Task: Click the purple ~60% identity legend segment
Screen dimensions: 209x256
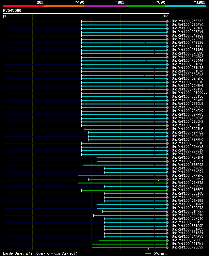Action: 104,6
